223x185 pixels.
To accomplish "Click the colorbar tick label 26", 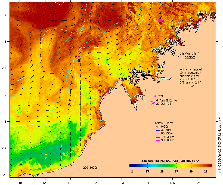I will pyautogui.click(x=162, y=171).
